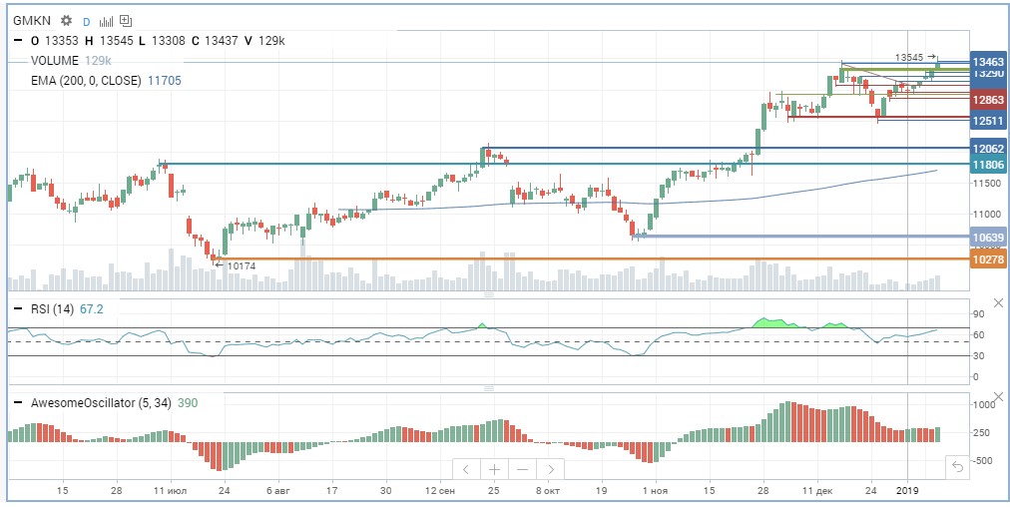Change the D timeframe interval
This screenshot has width=1010, height=507.
[x=86, y=21]
